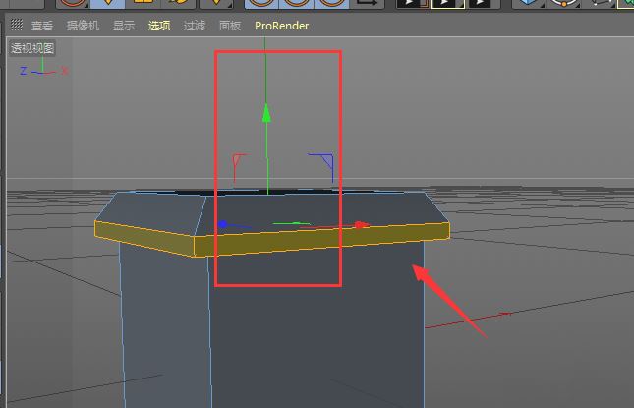Click the green Y-axis arrow of the gizmo
Image resolution: width=634 pixels, height=408 pixels.
point(265,113)
